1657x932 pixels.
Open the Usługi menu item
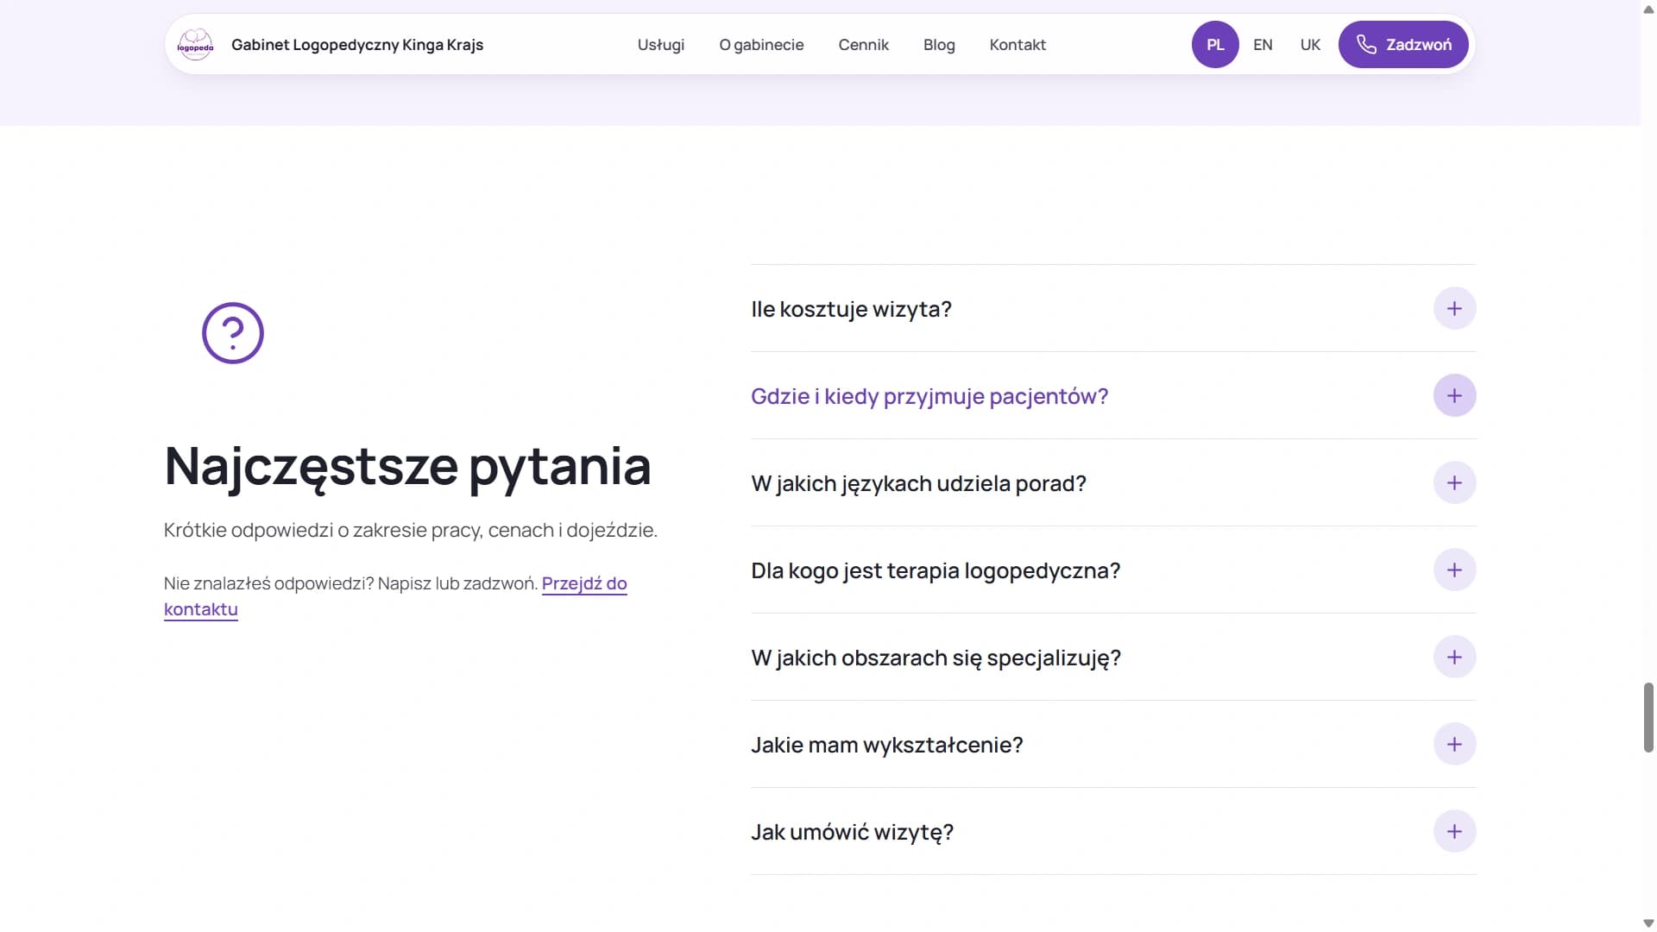point(660,44)
